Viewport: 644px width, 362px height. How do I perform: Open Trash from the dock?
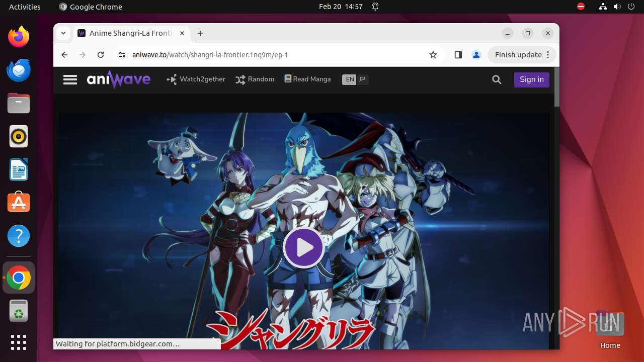19,311
